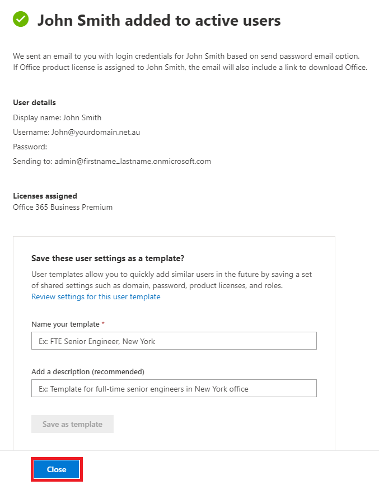Click "Save these user settings as a template?" heading

pos(107,258)
